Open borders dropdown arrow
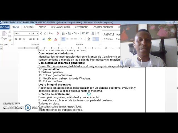 97,39
